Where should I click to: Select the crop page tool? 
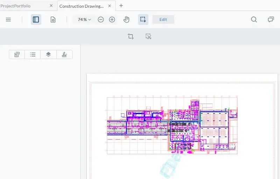(131, 36)
